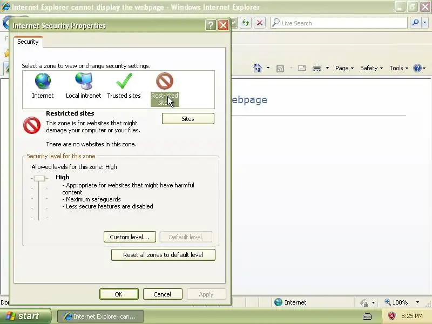This screenshot has height=324, width=432.
Task: Click the blue Help icon in command bar
Action: point(417,68)
